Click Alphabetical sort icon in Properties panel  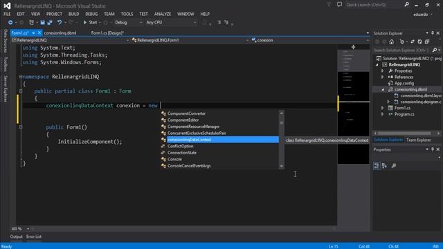pos(384,166)
